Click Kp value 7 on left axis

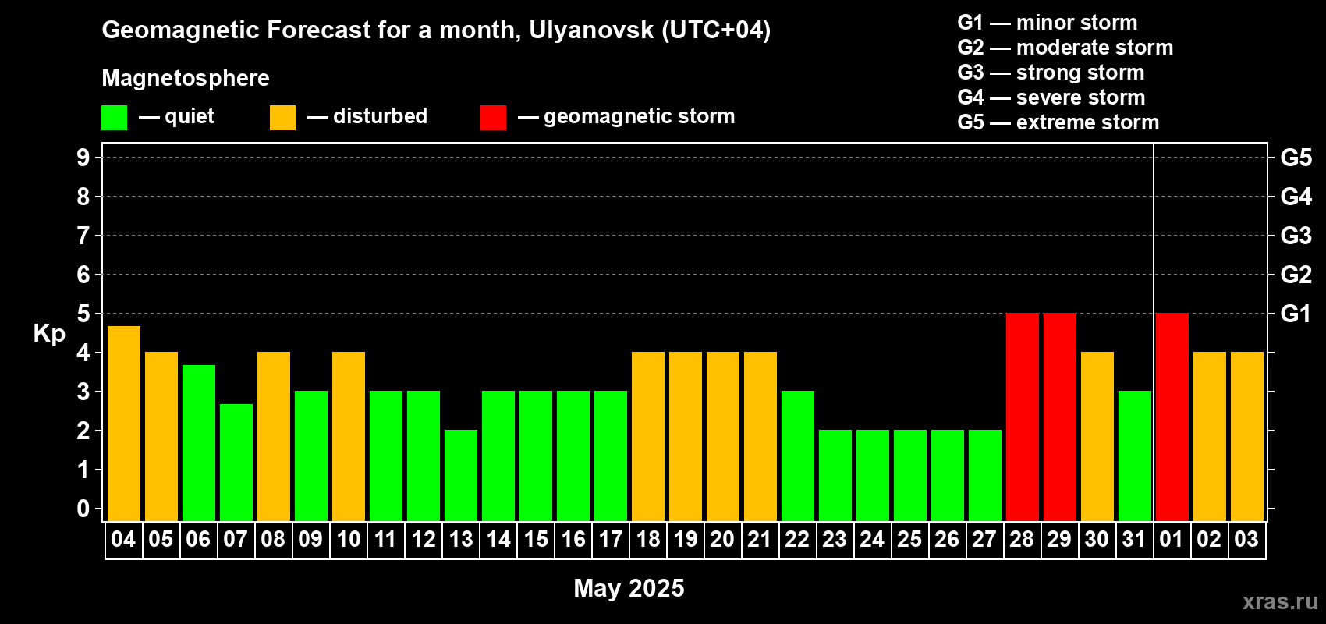tap(83, 236)
